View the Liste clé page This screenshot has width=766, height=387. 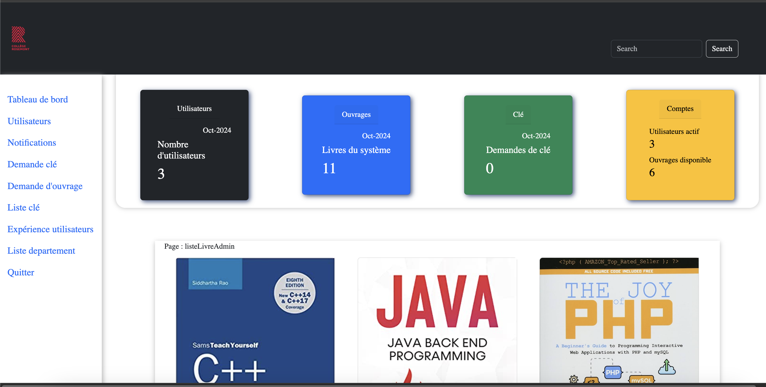click(23, 208)
